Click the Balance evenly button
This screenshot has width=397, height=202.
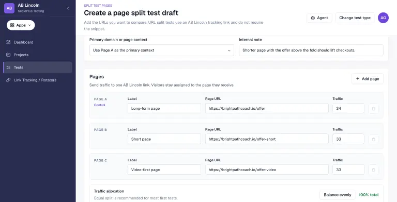click(338, 195)
